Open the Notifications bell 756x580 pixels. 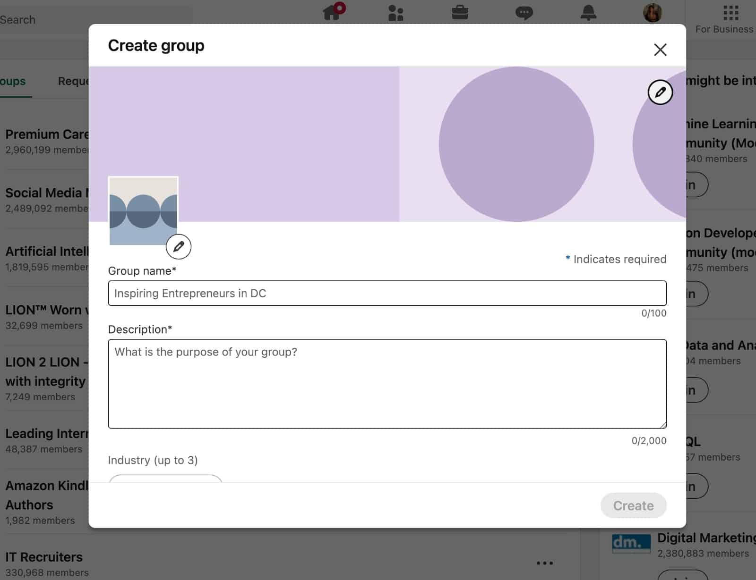(589, 12)
